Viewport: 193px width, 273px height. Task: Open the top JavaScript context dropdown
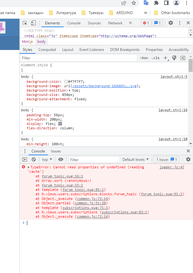(47, 159)
